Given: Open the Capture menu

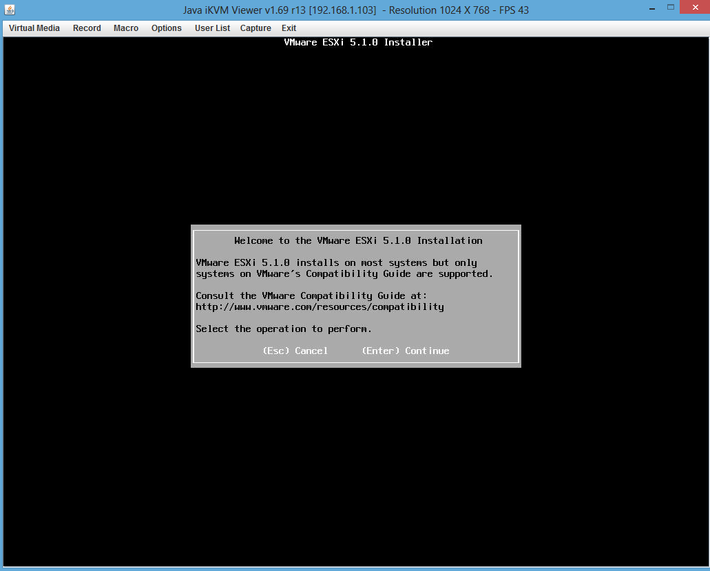Looking at the screenshot, I should pos(255,28).
